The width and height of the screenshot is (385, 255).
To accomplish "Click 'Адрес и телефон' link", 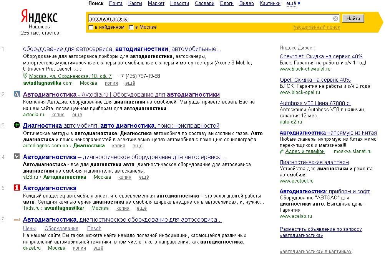I will [x=305, y=151].
